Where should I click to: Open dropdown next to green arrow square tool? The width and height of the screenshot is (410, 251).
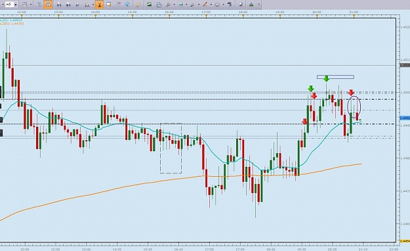[186, 5]
